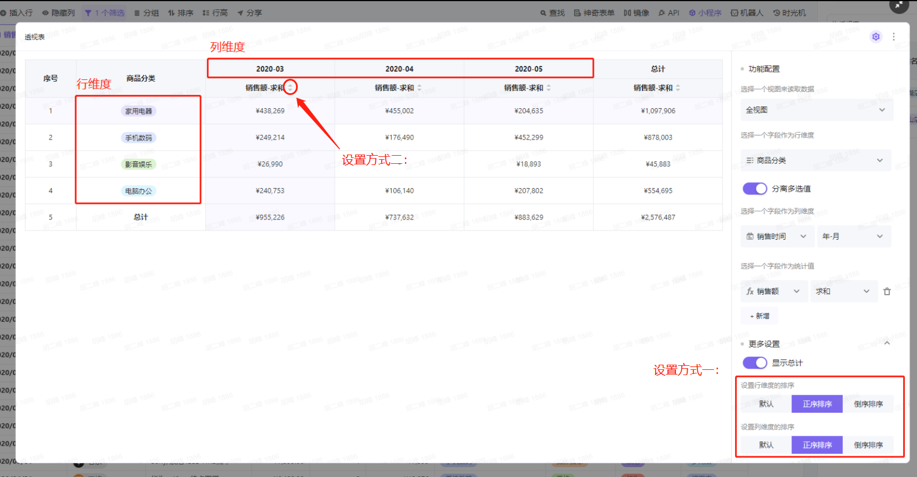The height and width of the screenshot is (477, 917).
Task: Delete the 销售额 statistic field with trash icon
Action: tap(887, 291)
